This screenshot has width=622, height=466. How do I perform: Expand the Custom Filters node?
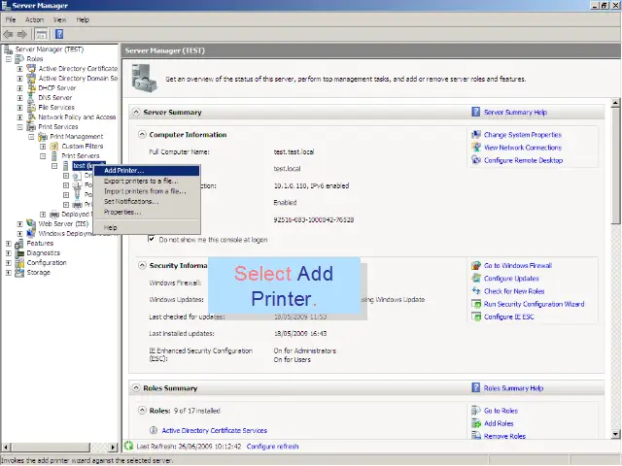click(x=43, y=147)
